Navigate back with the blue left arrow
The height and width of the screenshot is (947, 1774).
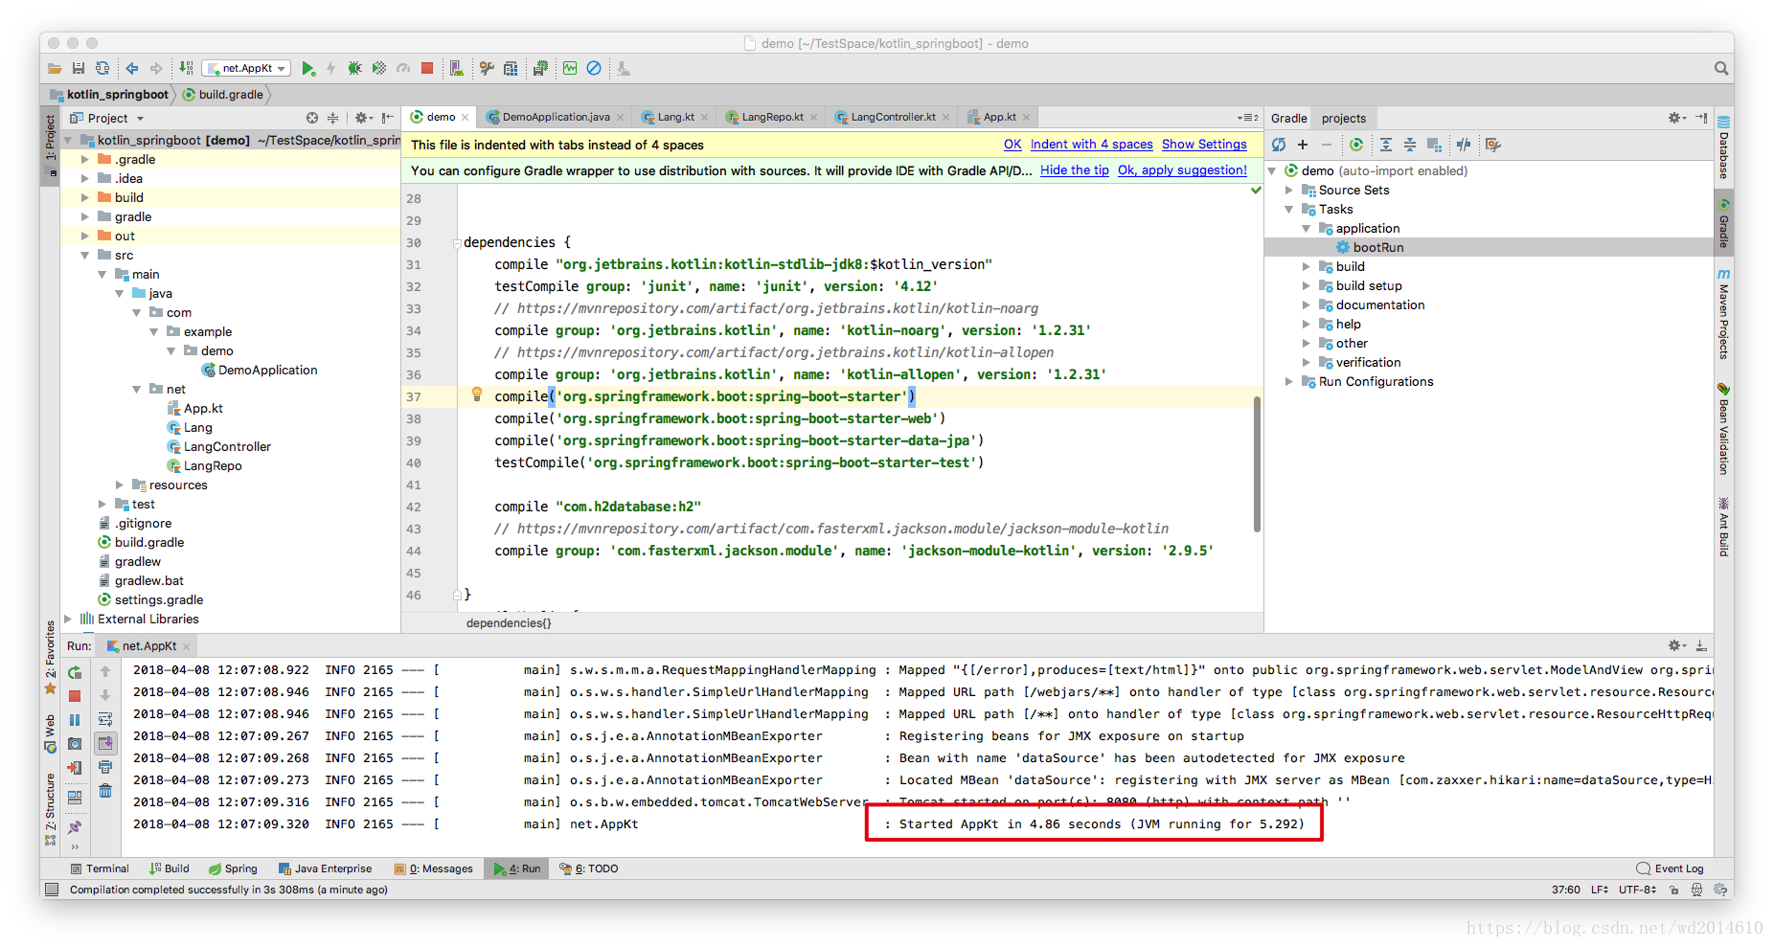[x=132, y=69]
